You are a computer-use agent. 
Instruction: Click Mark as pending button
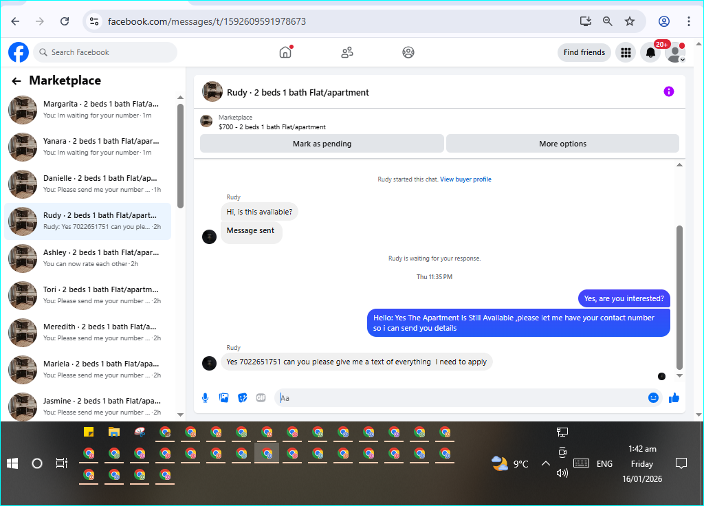pyautogui.click(x=322, y=144)
